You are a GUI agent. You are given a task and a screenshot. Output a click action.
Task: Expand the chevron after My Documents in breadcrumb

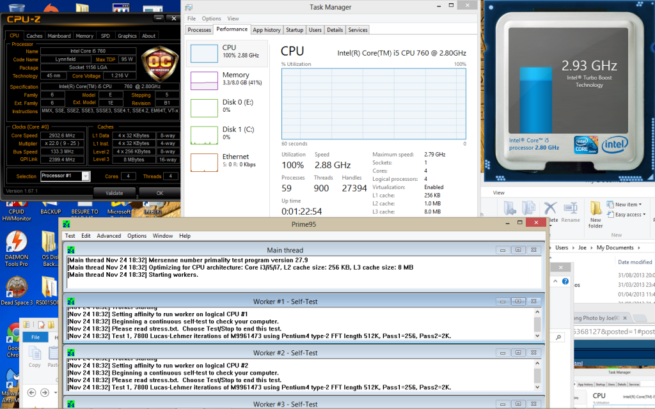pyautogui.click(x=639, y=247)
